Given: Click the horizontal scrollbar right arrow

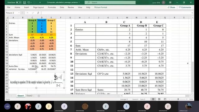Looking at the screenshot, I should (x=190, y=96).
